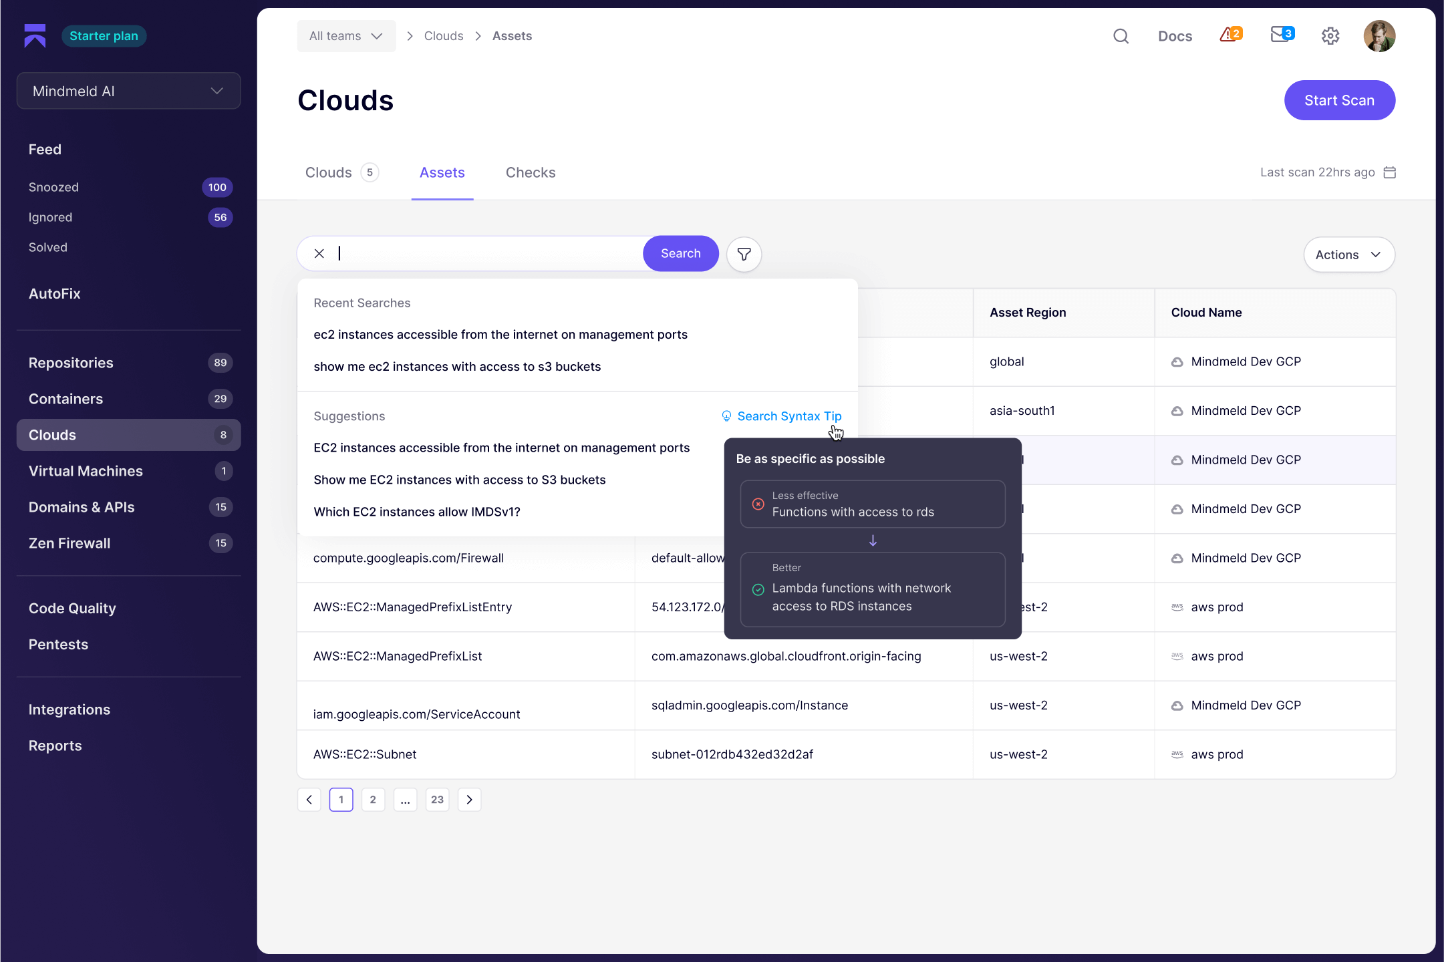Open the settings gear icon

coord(1330,36)
